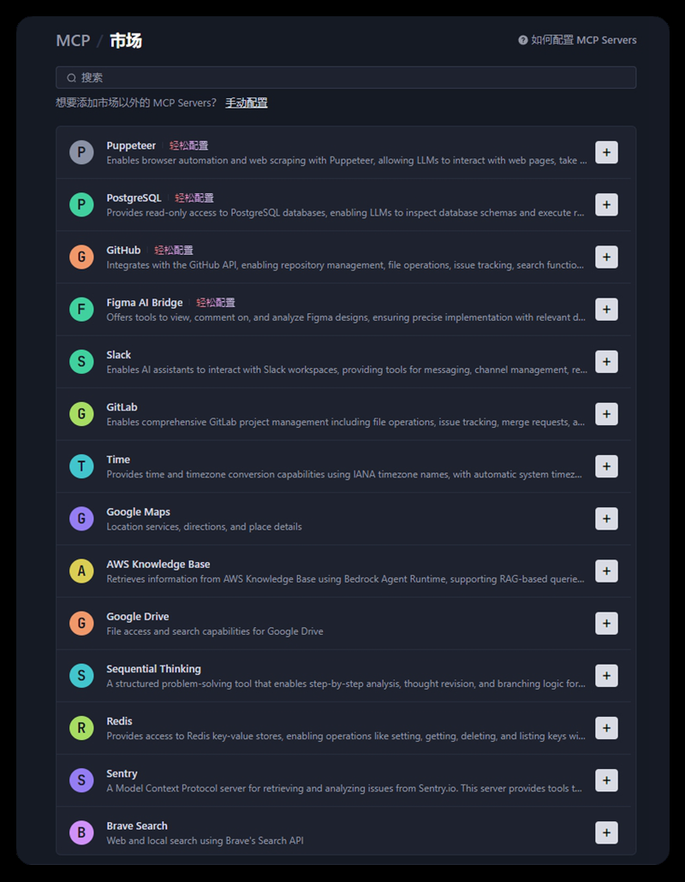Click the 搜索 search input field

coord(346,78)
